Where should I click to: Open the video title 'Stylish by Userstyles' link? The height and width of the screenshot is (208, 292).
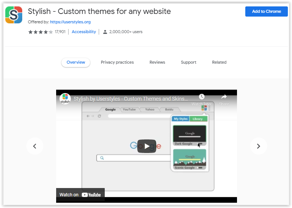click(x=130, y=99)
